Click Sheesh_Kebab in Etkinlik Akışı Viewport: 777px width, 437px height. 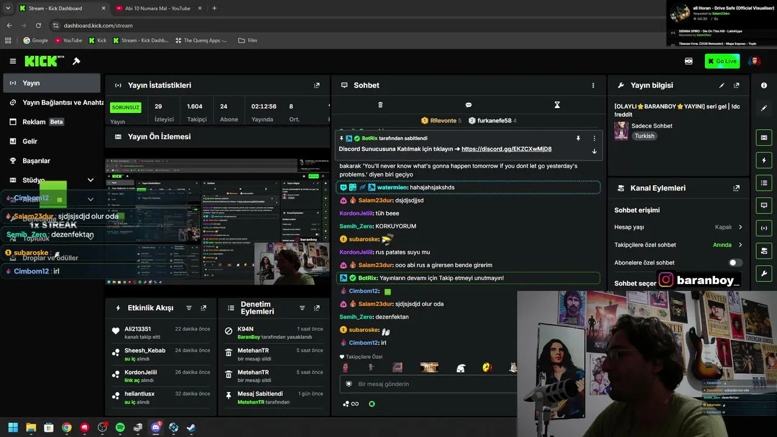(x=145, y=351)
